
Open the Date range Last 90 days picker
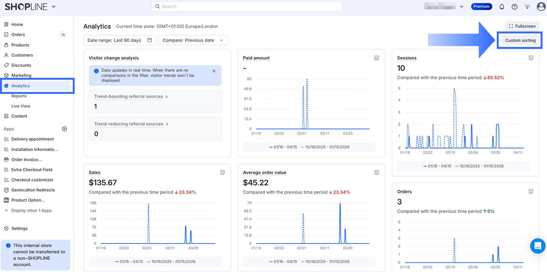[x=119, y=40]
